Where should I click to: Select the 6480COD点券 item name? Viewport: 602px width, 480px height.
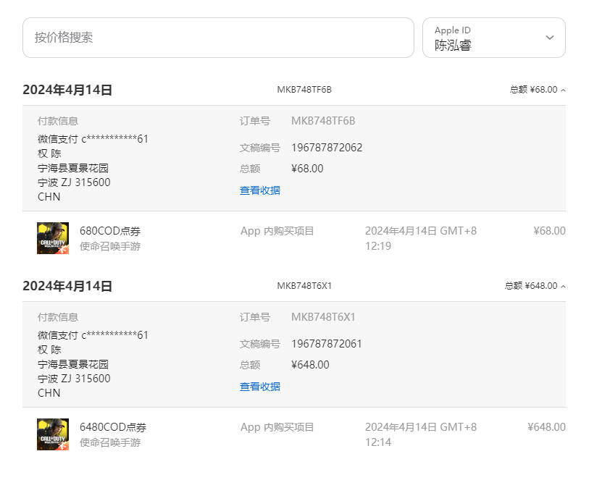[x=113, y=427]
